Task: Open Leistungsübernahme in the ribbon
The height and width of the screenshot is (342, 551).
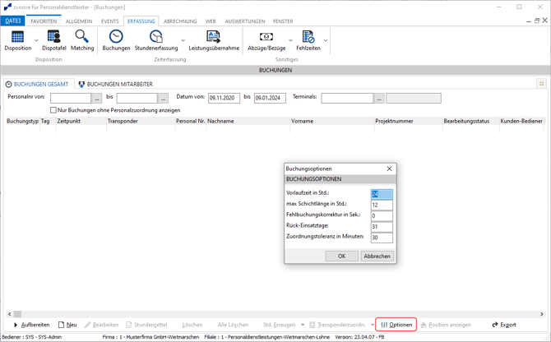Action: (213, 40)
